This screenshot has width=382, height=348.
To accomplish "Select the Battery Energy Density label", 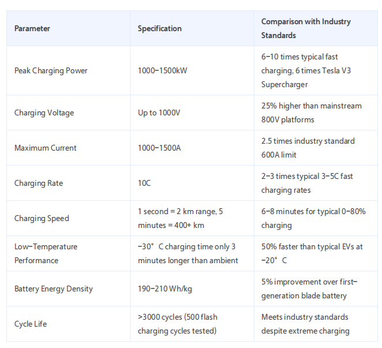I will tap(54, 289).
